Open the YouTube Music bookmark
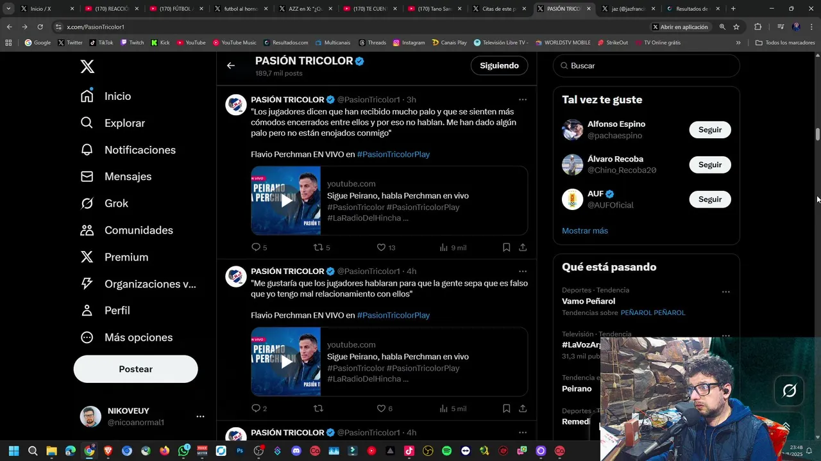This screenshot has height=461, width=821. 234,42
